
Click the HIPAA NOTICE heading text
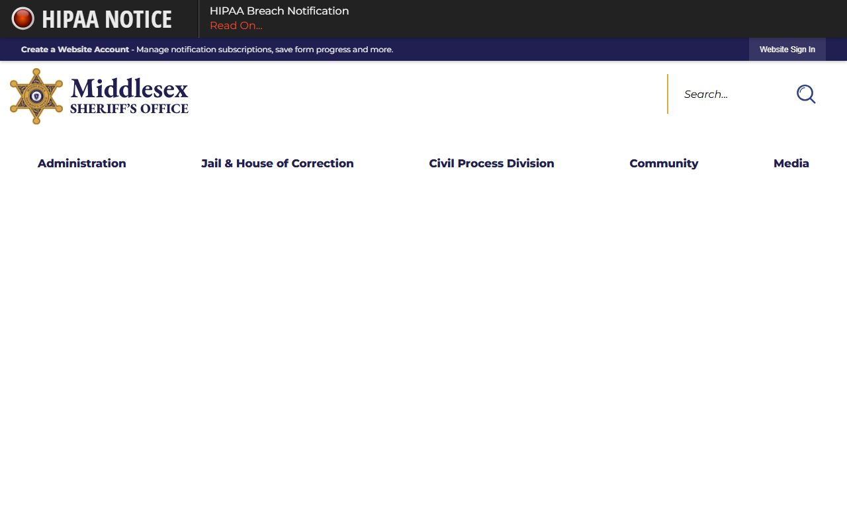(x=107, y=19)
